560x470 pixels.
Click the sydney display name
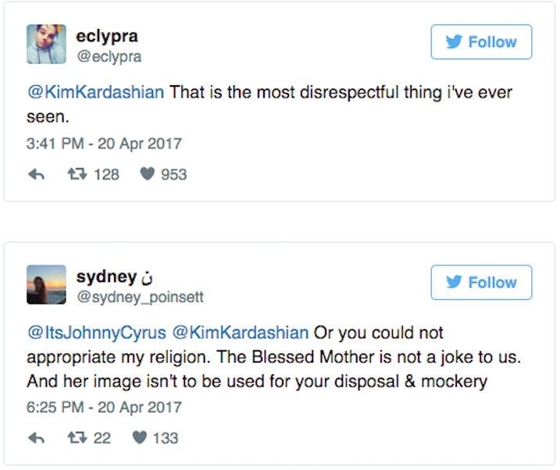tap(105, 276)
